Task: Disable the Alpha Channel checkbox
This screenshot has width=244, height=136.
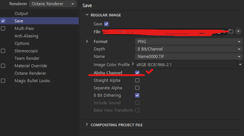Action: (137, 72)
